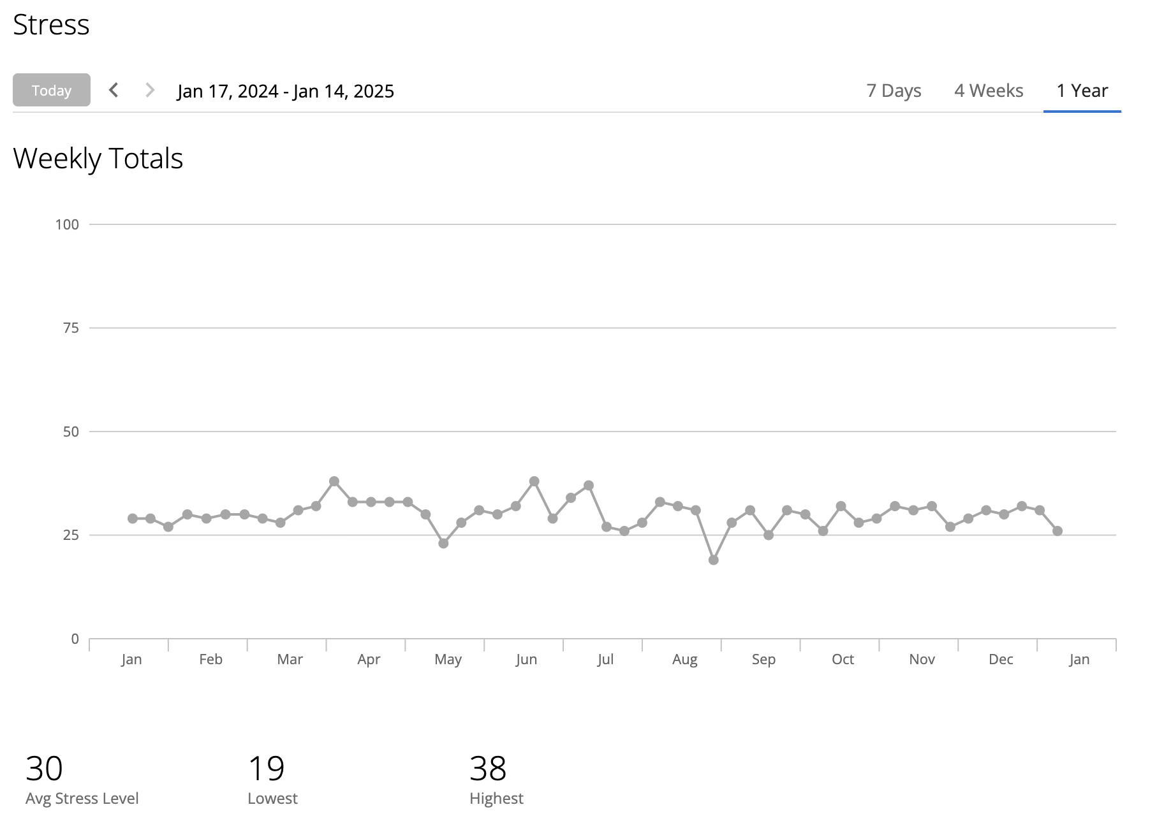
Task: Switch to the 7 Days tab
Action: click(x=894, y=91)
